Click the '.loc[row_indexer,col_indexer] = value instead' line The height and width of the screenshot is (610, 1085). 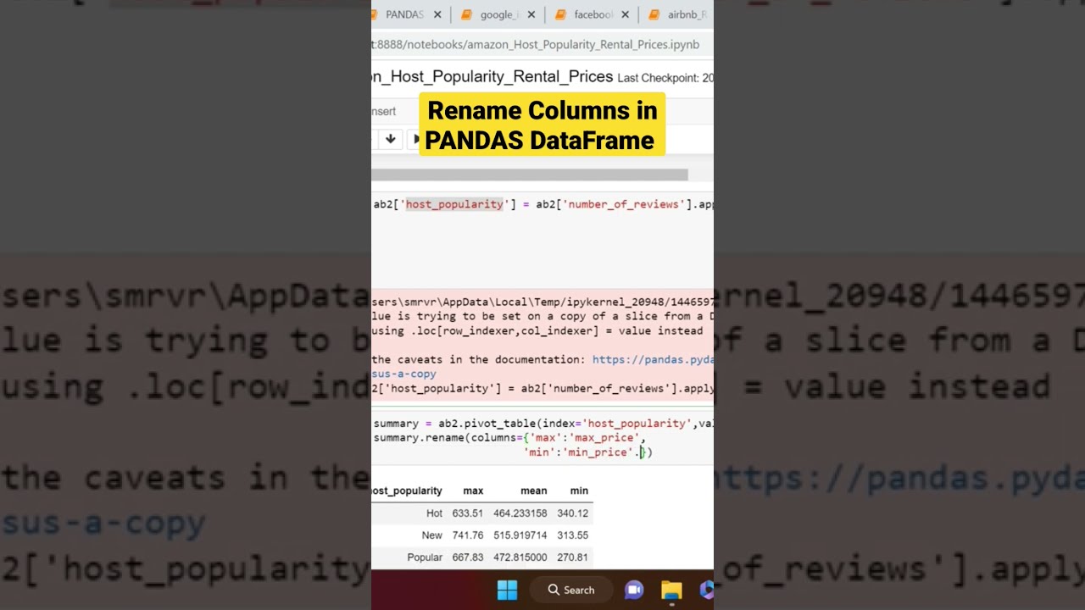(x=537, y=330)
